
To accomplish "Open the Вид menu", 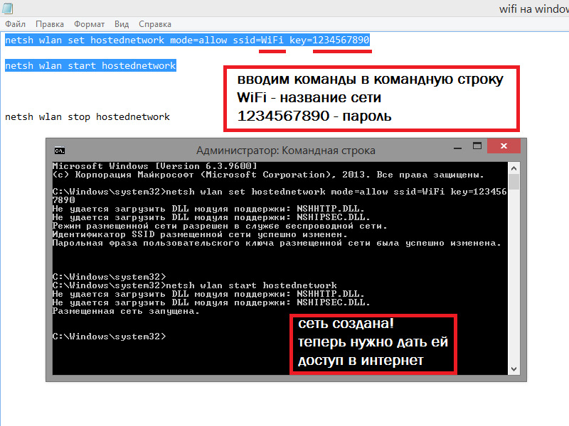I will point(122,24).
